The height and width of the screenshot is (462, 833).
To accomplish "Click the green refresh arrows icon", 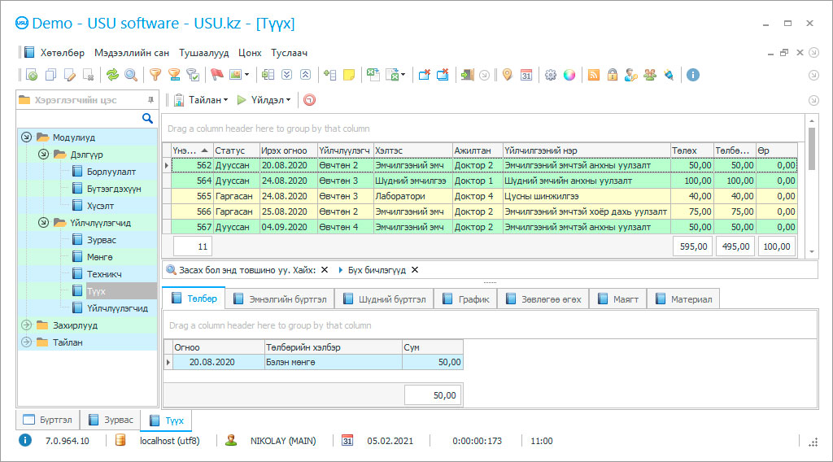I will click(x=112, y=75).
